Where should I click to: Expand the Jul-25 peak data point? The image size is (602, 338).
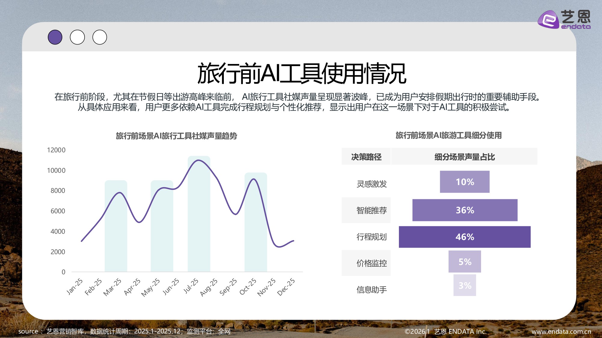pyautogui.click(x=199, y=160)
